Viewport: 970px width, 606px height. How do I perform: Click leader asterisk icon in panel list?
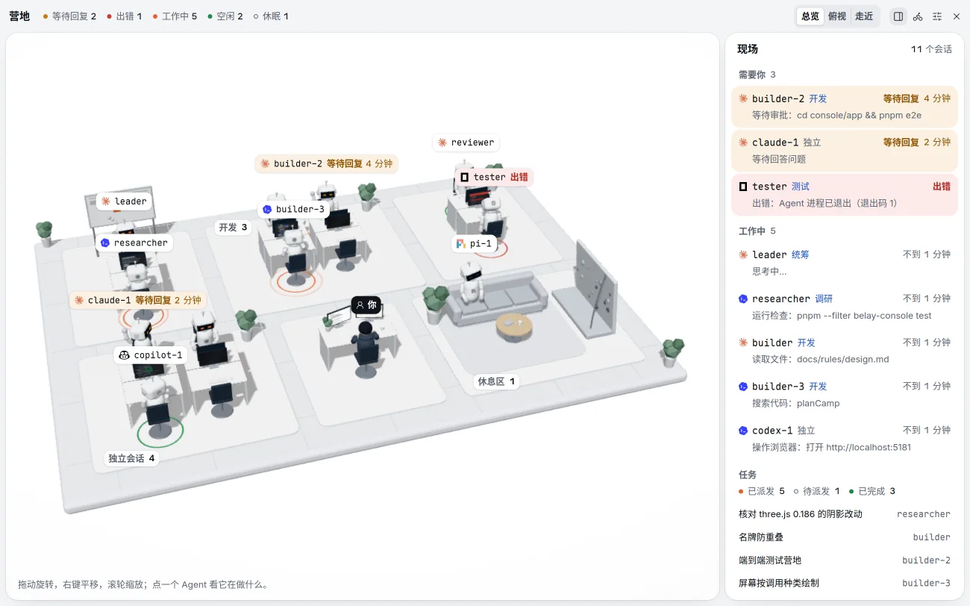coord(743,254)
